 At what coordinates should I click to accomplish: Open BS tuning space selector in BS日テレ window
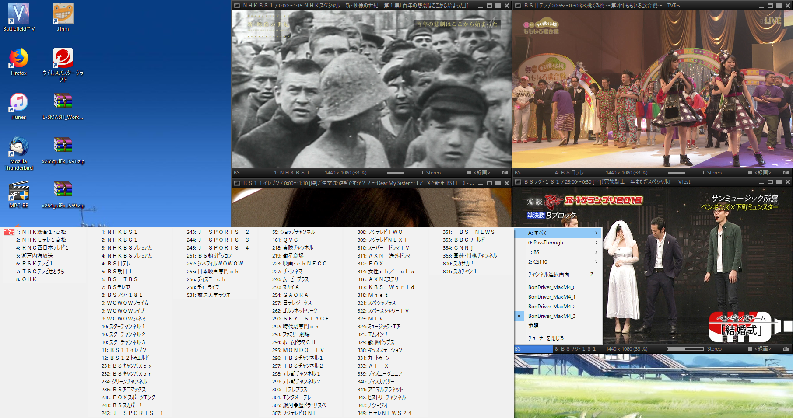(517, 173)
